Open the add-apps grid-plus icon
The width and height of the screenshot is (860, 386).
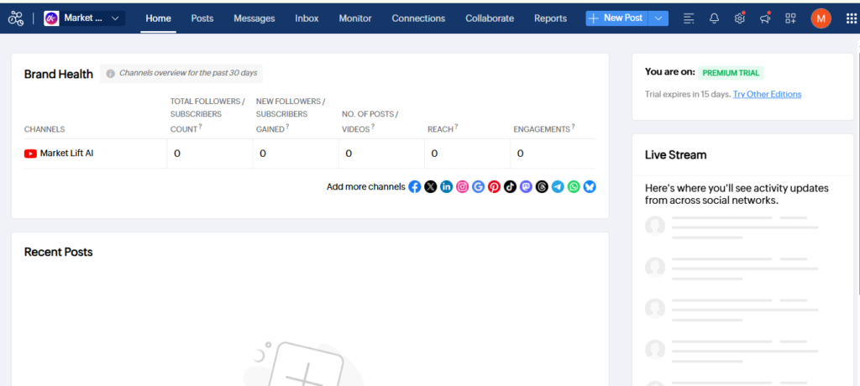point(790,18)
